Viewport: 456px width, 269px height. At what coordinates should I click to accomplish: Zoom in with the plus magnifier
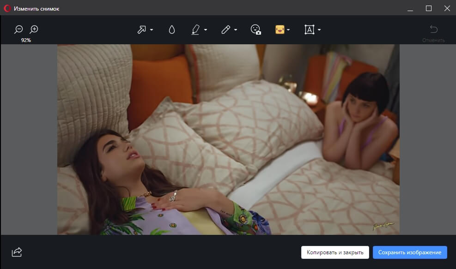click(34, 30)
